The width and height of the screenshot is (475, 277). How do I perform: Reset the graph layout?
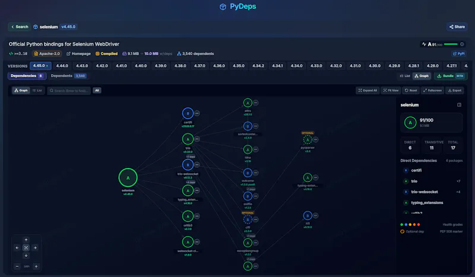(411, 90)
